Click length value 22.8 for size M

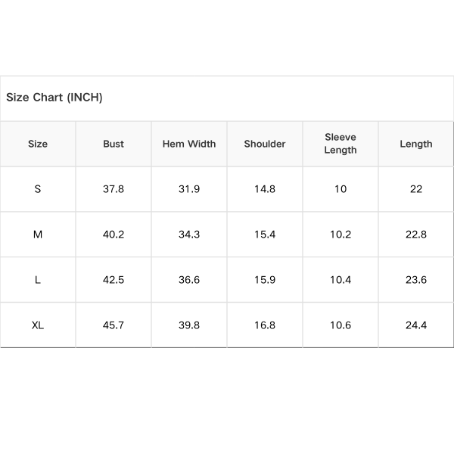tap(416, 235)
